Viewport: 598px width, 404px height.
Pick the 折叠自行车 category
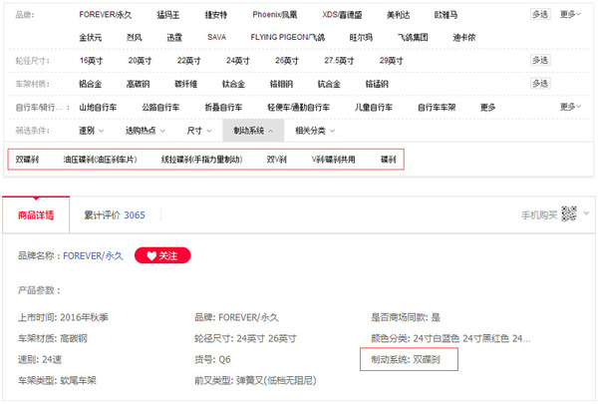click(x=223, y=108)
